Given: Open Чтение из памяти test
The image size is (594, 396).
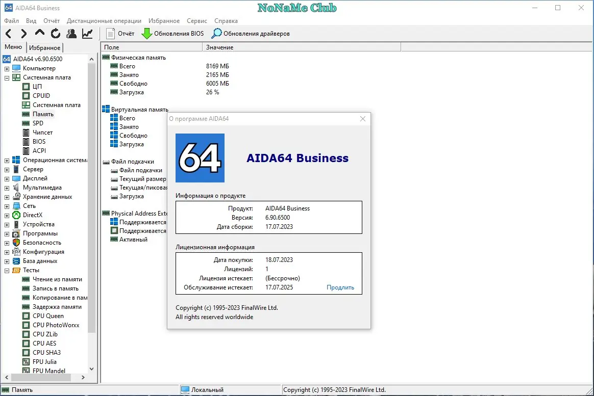Looking at the screenshot, I should tap(57, 279).
